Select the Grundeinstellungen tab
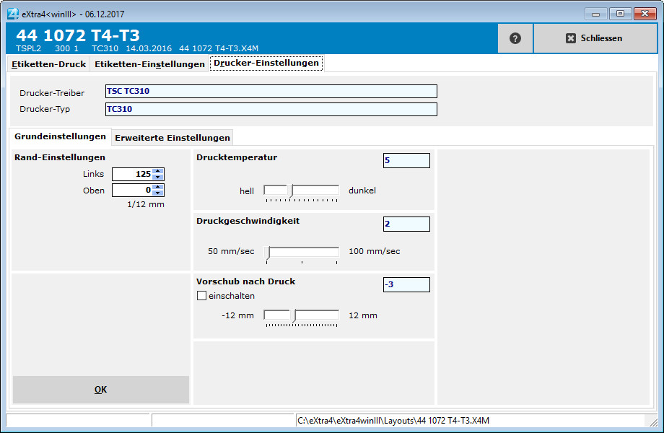664x433 pixels. [x=60, y=136]
